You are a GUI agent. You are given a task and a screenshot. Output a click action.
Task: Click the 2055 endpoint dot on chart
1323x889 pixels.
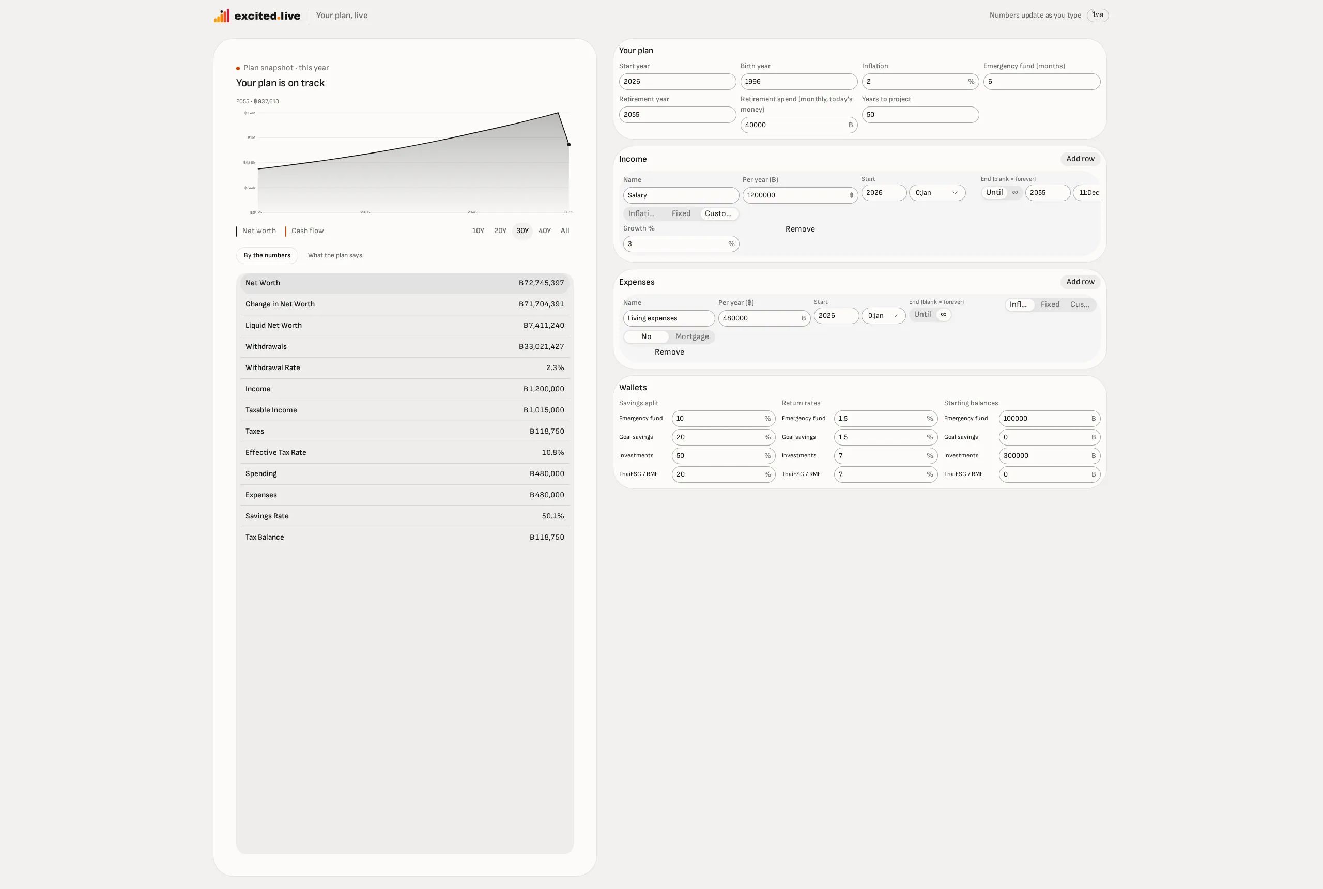[x=568, y=145]
